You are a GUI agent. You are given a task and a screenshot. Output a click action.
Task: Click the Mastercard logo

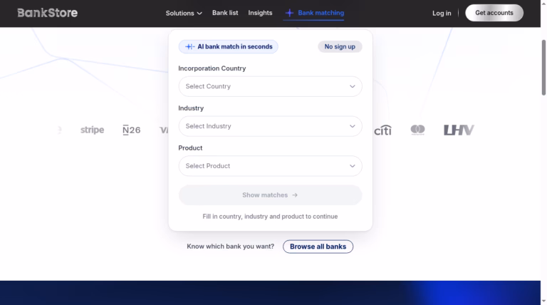[x=417, y=130]
